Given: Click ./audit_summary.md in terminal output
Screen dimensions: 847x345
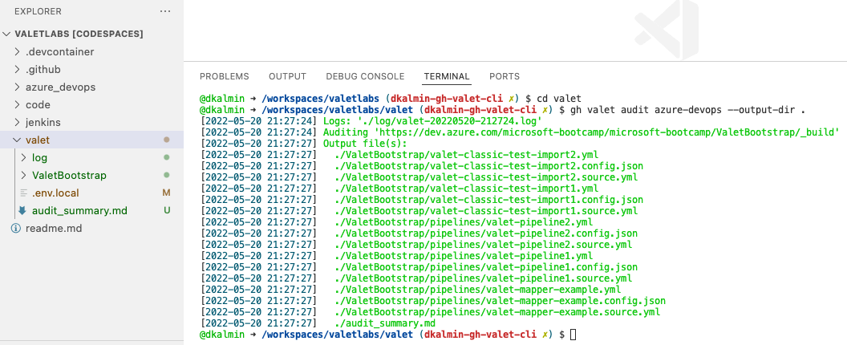Looking at the screenshot, I should tap(385, 324).
